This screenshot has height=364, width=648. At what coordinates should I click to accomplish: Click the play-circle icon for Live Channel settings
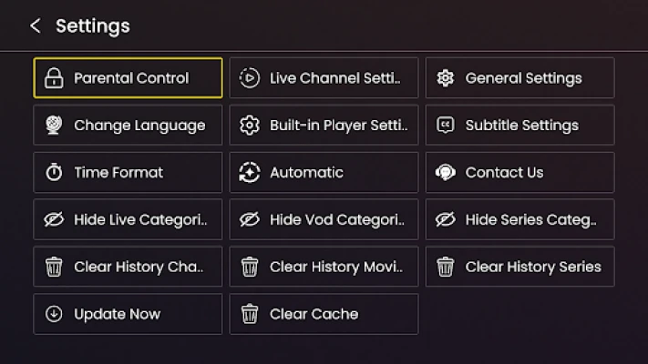coord(250,78)
